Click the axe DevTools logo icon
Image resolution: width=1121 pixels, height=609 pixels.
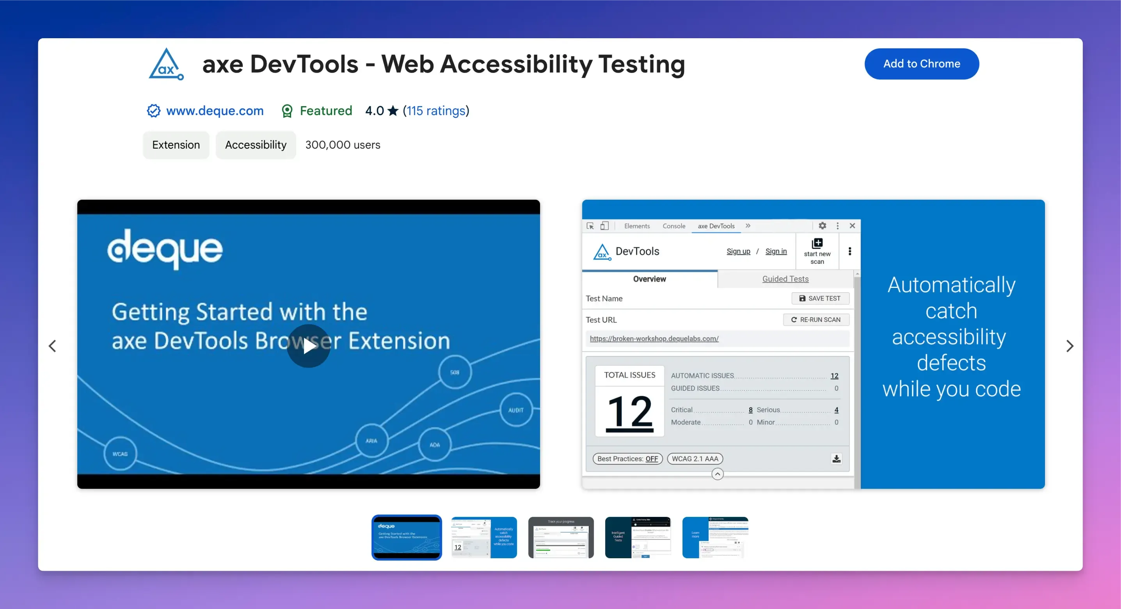click(x=166, y=64)
